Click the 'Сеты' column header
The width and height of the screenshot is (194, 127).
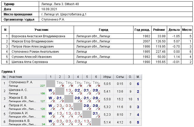click(x=120, y=77)
